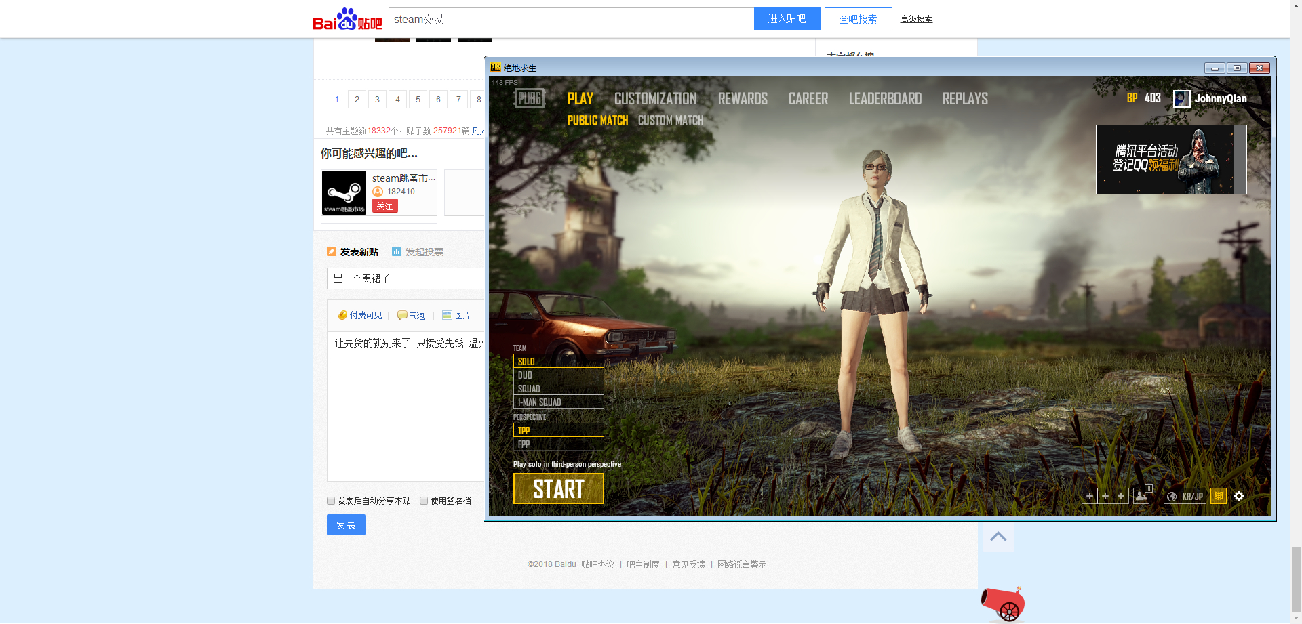Open Tencent QQ event banner
The image size is (1302, 624).
[x=1170, y=159]
